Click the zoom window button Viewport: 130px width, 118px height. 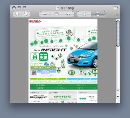(25, 8)
